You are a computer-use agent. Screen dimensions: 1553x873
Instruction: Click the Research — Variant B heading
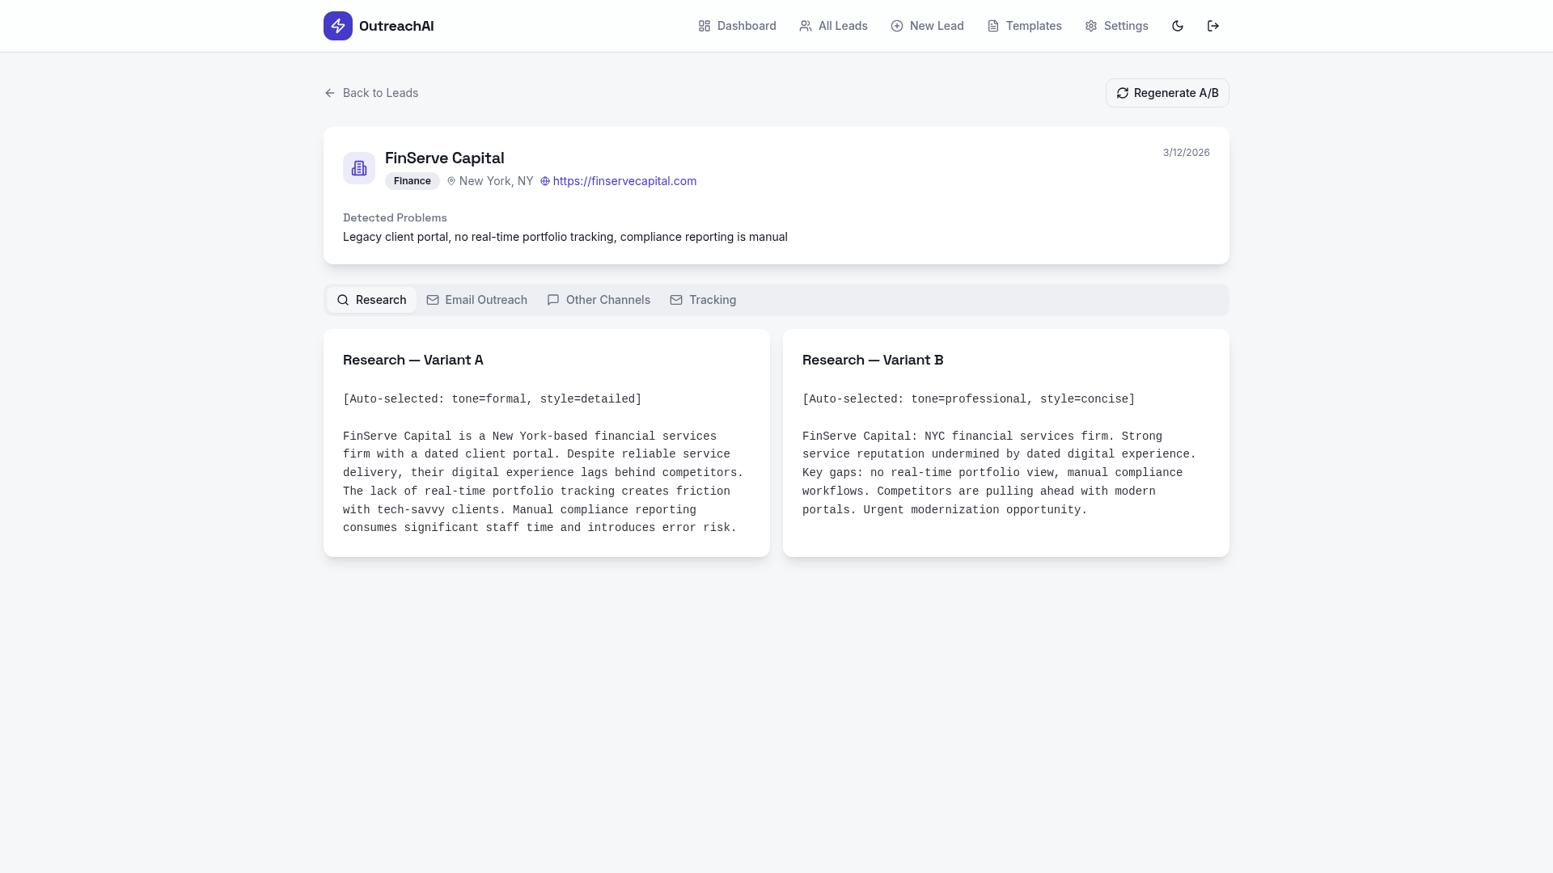873,360
